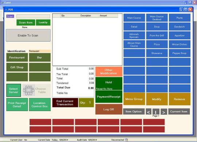
Task: Select the Restaurant location
Action: point(17,58)
